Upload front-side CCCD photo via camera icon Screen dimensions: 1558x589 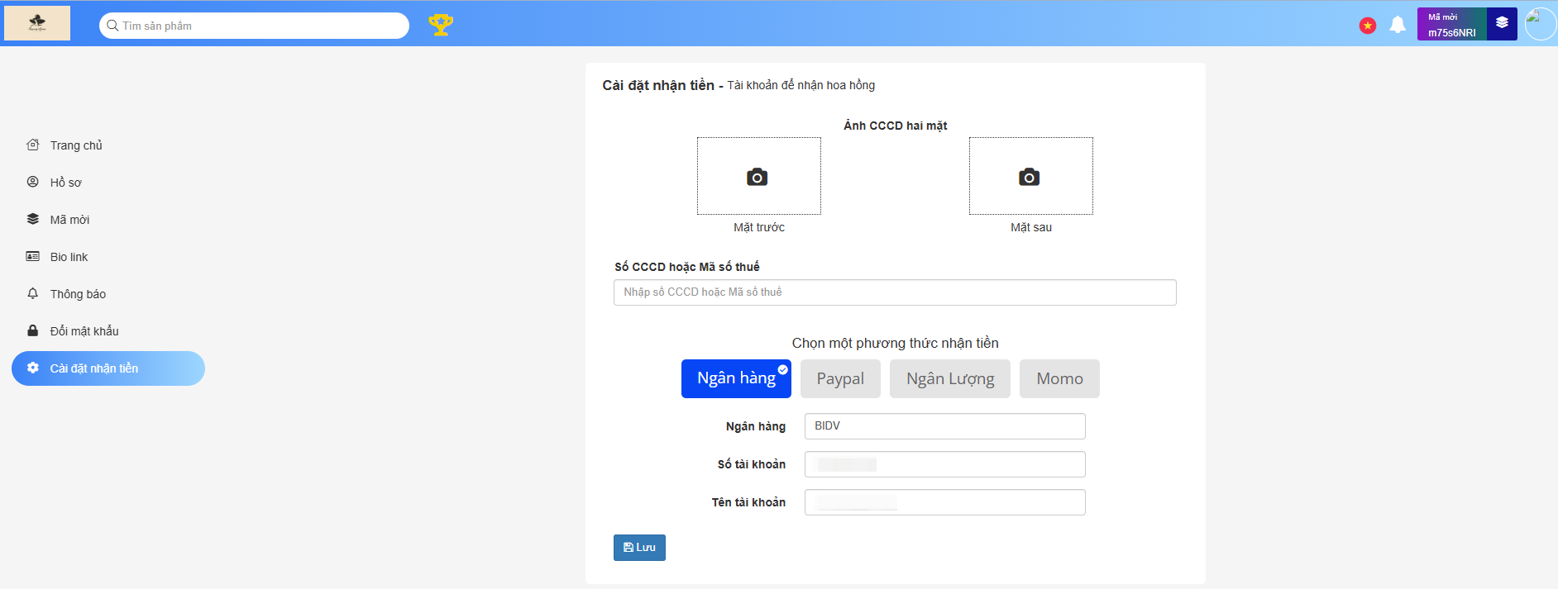757,177
